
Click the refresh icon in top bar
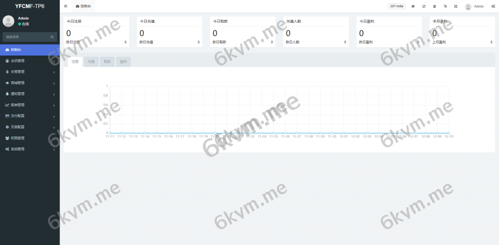tap(424, 6)
